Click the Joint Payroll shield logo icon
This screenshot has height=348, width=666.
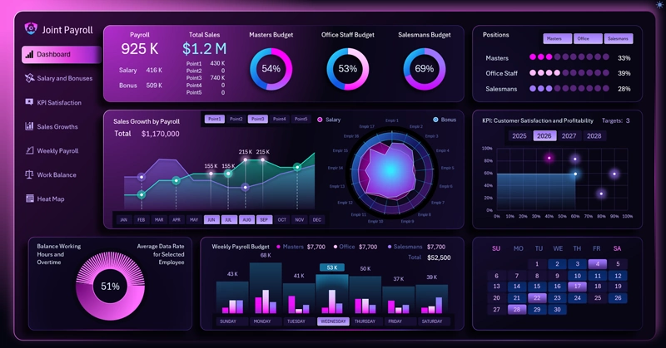point(31,28)
